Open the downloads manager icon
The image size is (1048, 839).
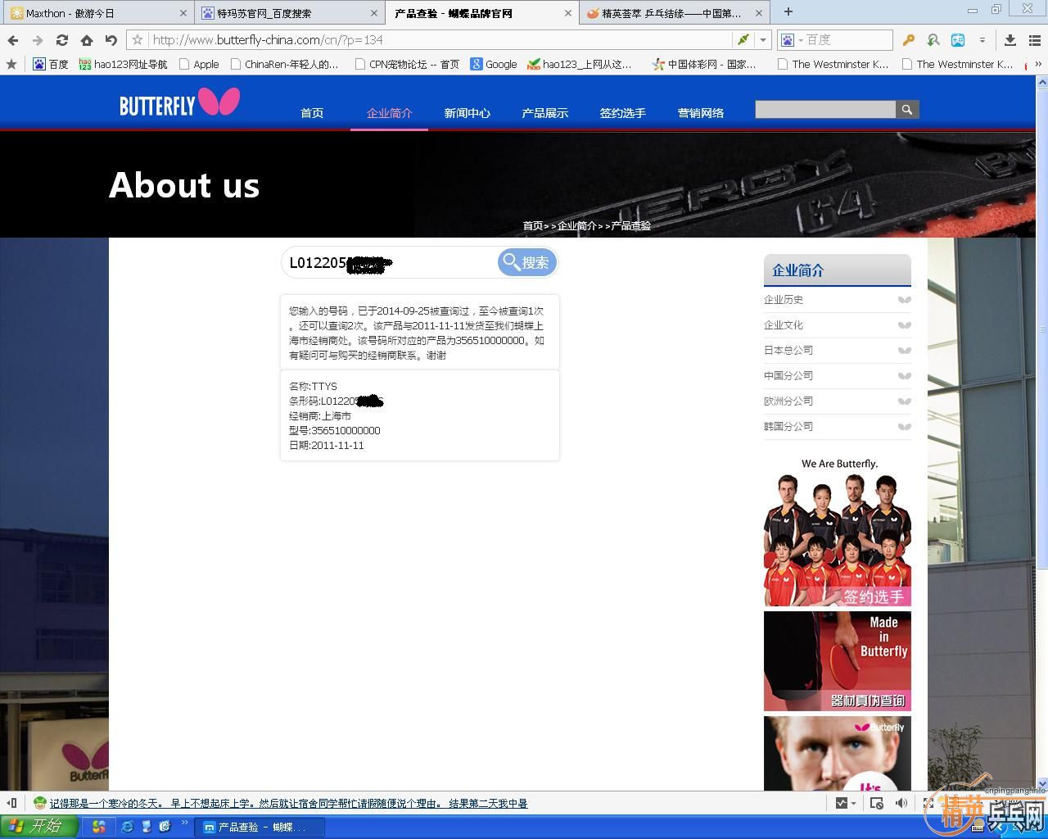[1010, 40]
